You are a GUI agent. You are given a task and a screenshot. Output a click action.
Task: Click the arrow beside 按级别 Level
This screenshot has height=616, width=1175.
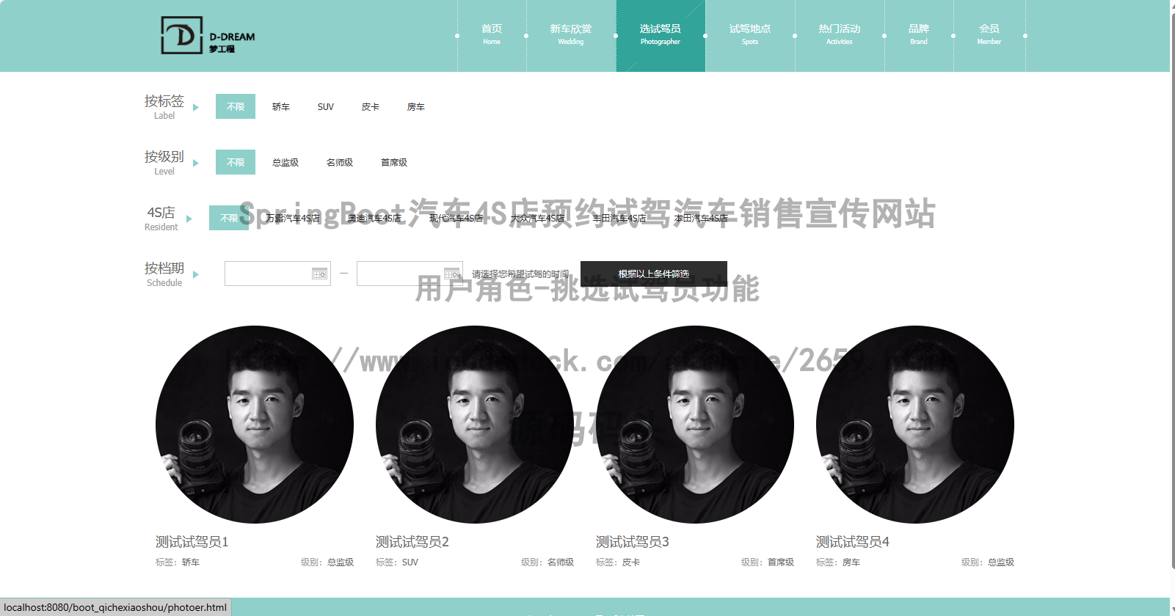coord(196,163)
